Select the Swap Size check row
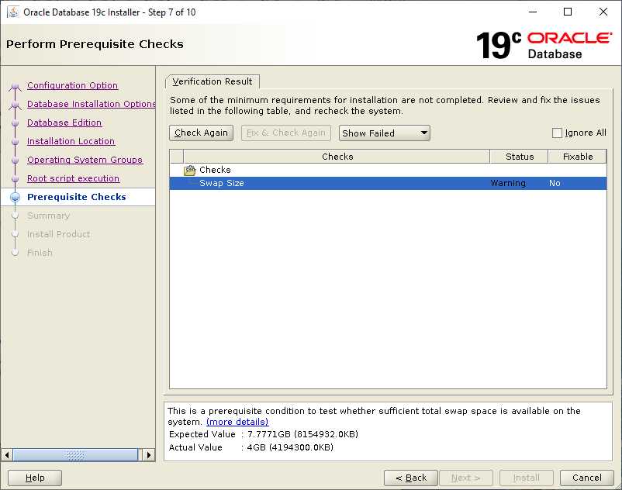Screen dimensions: 622x490 tap(388, 183)
